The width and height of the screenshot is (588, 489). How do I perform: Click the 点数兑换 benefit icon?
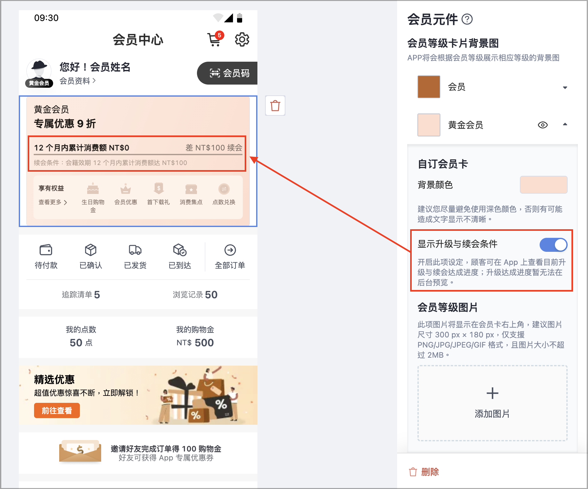(x=224, y=189)
